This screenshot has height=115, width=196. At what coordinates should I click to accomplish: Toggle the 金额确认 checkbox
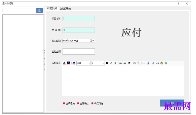point(78,103)
